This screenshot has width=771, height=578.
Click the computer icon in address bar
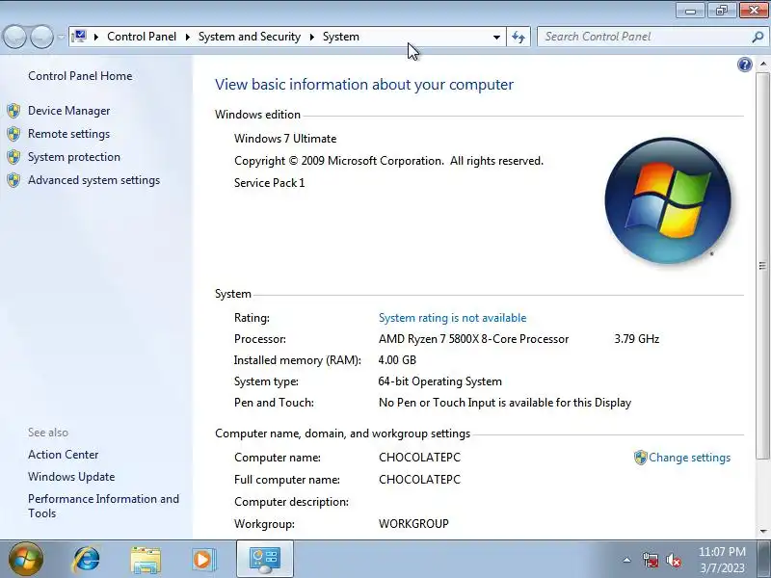point(79,37)
